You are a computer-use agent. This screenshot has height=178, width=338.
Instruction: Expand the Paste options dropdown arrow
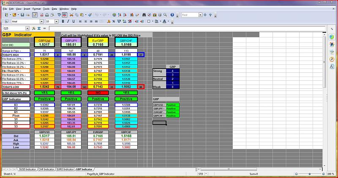(x=86, y=15)
